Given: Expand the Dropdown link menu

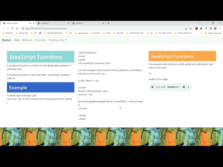Looking at the screenshot, I should click(x=57, y=40).
